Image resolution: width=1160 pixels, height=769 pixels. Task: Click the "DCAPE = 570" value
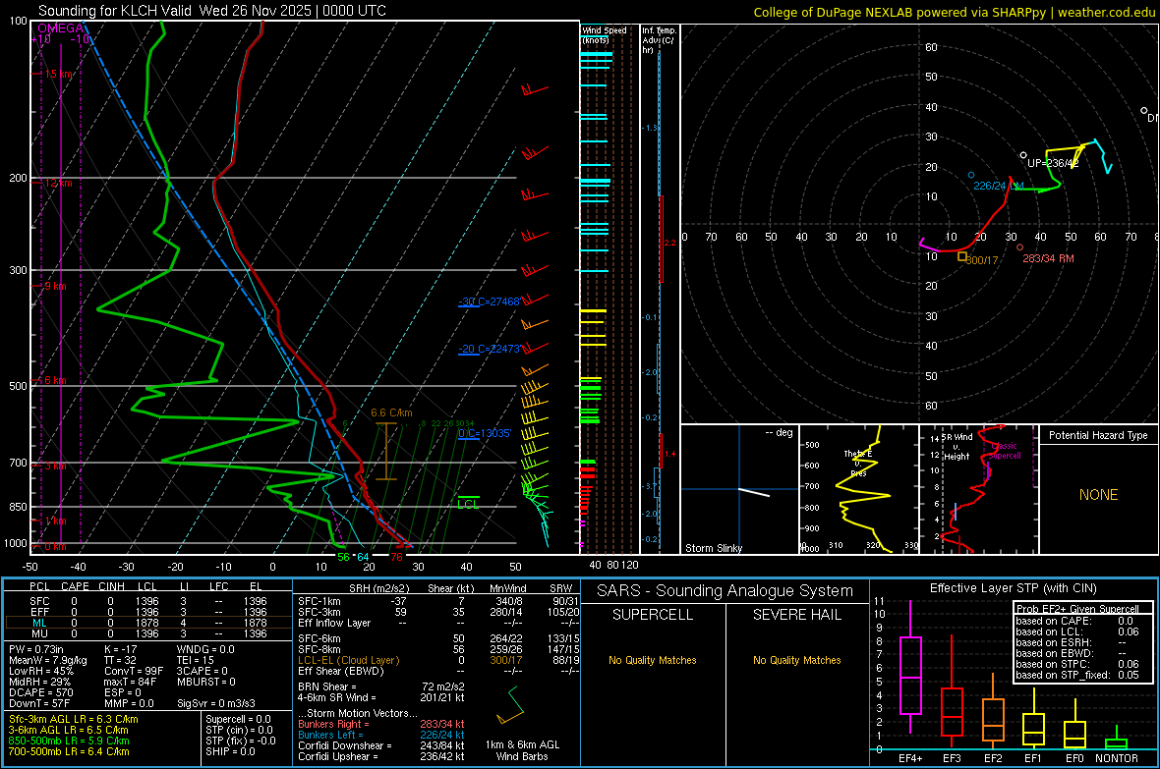(40, 692)
